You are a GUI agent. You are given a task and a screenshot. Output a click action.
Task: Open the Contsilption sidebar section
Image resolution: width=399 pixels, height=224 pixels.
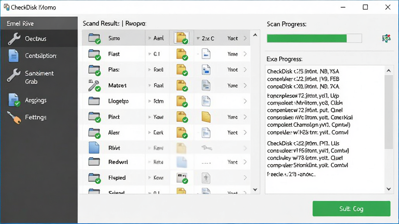pos(39,56)
